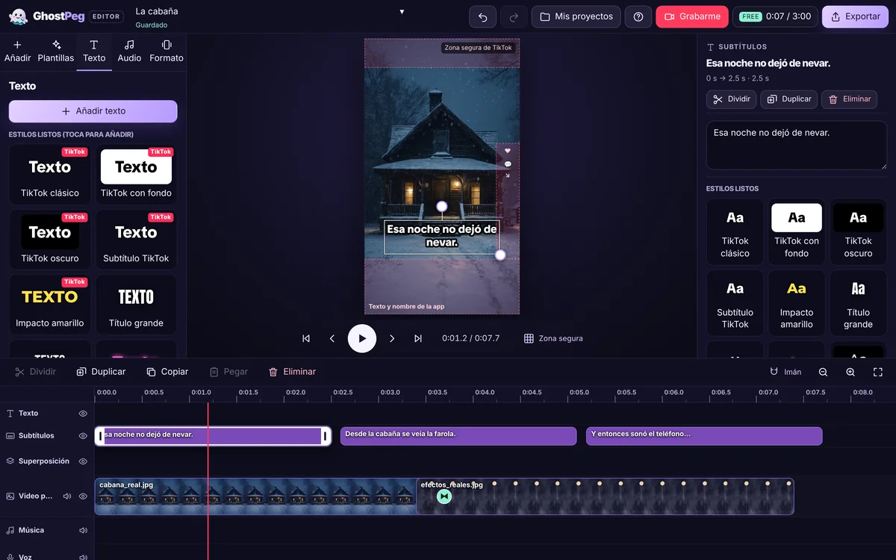Undo the last action
This screenshot has width=896, height=560.
[482, 16]
